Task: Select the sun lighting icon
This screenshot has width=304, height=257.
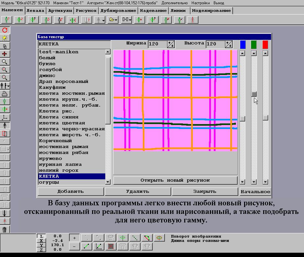Action: point(5,38)
